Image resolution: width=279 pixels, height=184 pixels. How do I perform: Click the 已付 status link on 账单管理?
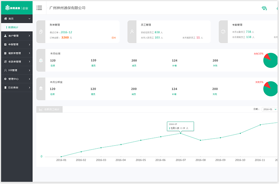point(113,38)
